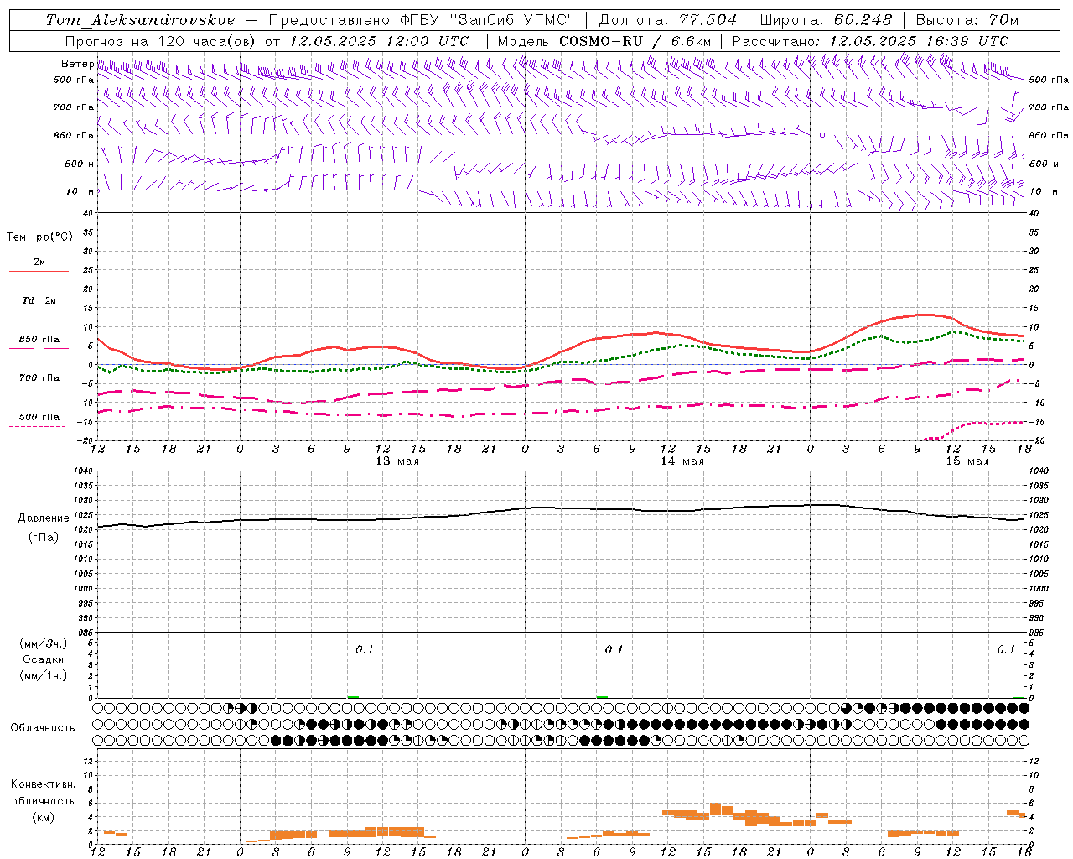Click the (мм/3ч.) precipitation unit label
1073x859 pixels.
click(44, 643)
